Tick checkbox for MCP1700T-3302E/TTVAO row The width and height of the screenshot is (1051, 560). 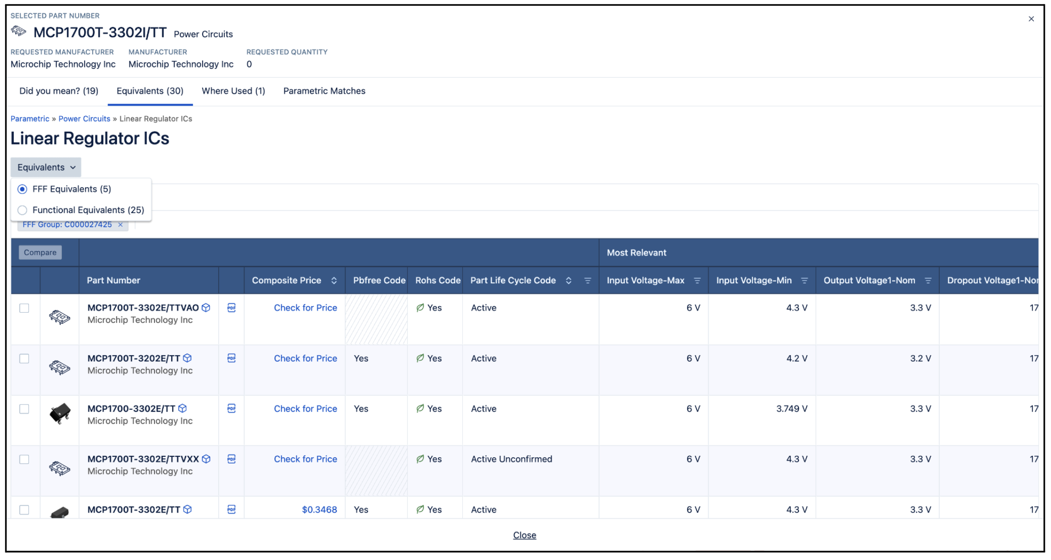(x=24, y=308)
